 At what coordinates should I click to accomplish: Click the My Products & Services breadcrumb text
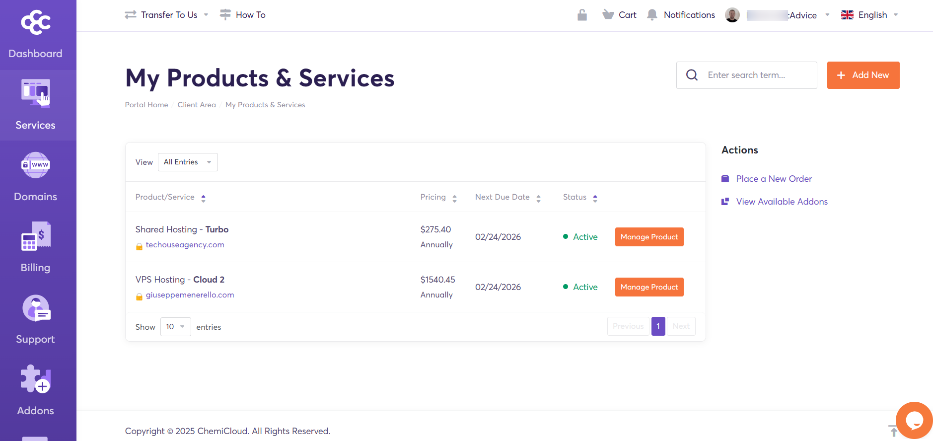coord(265,105)
